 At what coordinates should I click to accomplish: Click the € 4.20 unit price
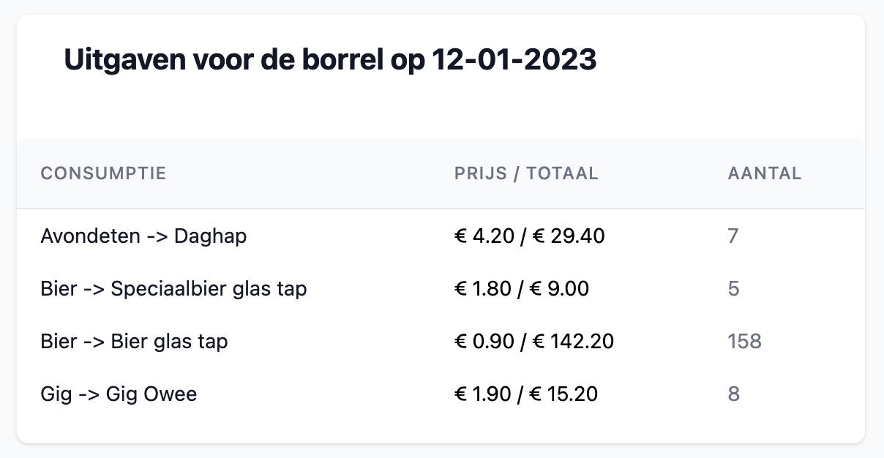click(483, 236)
